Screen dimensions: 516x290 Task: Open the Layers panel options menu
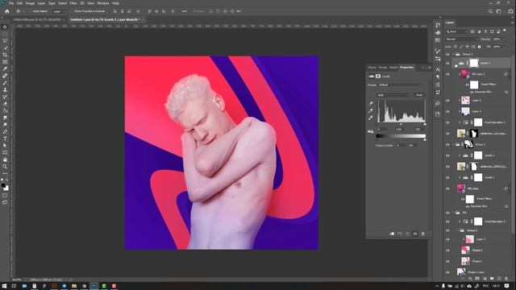tap(513, 23)
